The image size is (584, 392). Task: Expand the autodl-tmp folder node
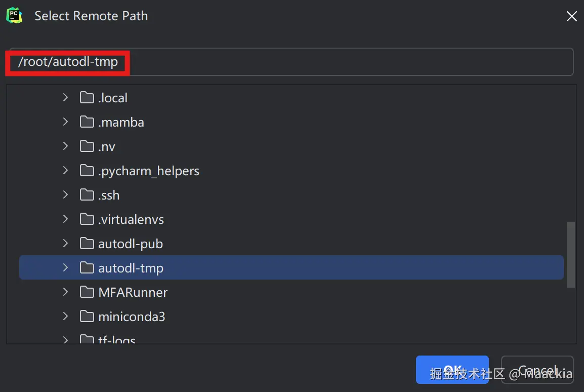(65, 268)
